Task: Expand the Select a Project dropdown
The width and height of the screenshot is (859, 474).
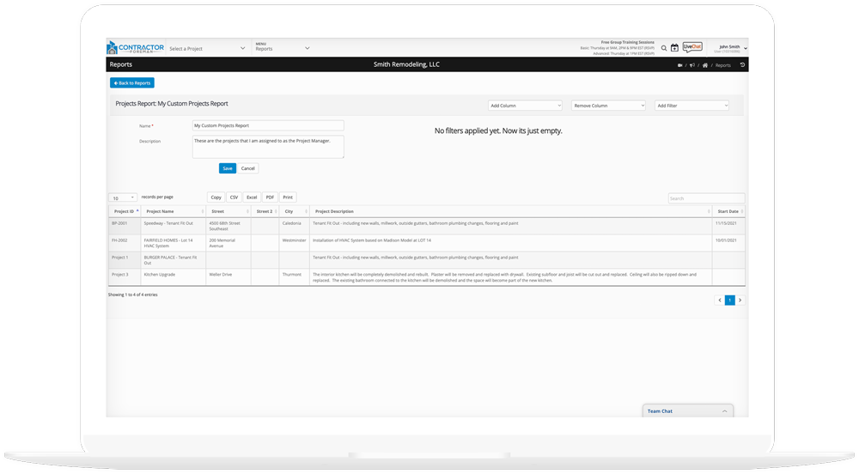Action: click(207, 49)
